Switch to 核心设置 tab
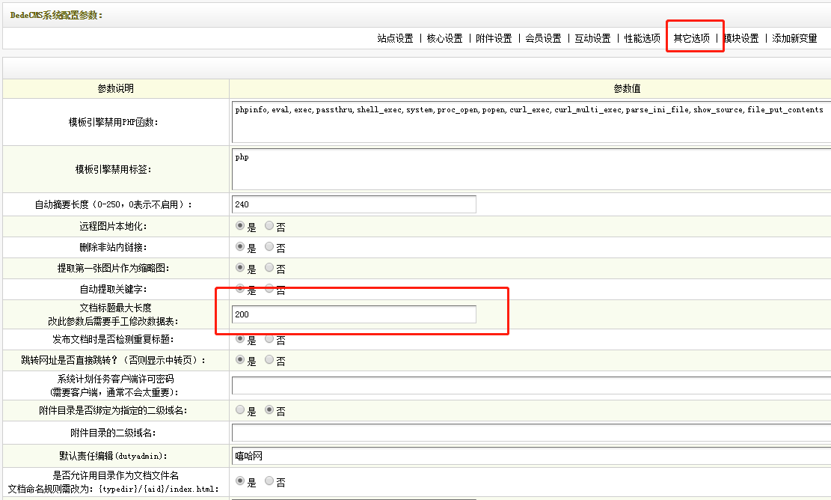831x500 pixels. point(444,38)
